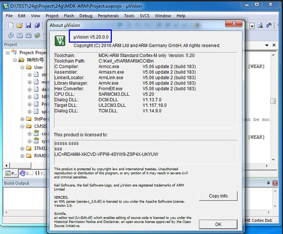Click the Build target icon
The width and height of the screenshot is (283, 234).
click(x=20, y=35)
